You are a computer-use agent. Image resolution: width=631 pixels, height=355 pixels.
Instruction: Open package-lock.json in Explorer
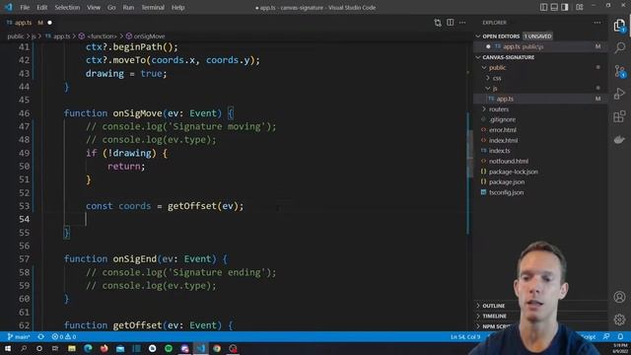pyautogui.click(x=513, y=172)
